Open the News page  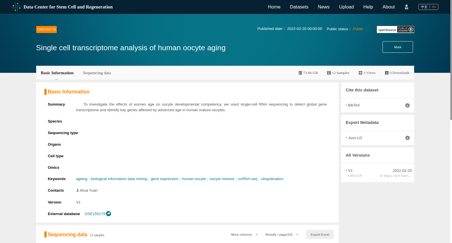click(324, 7)
